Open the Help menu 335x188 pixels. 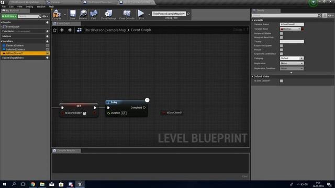point(51,7)
